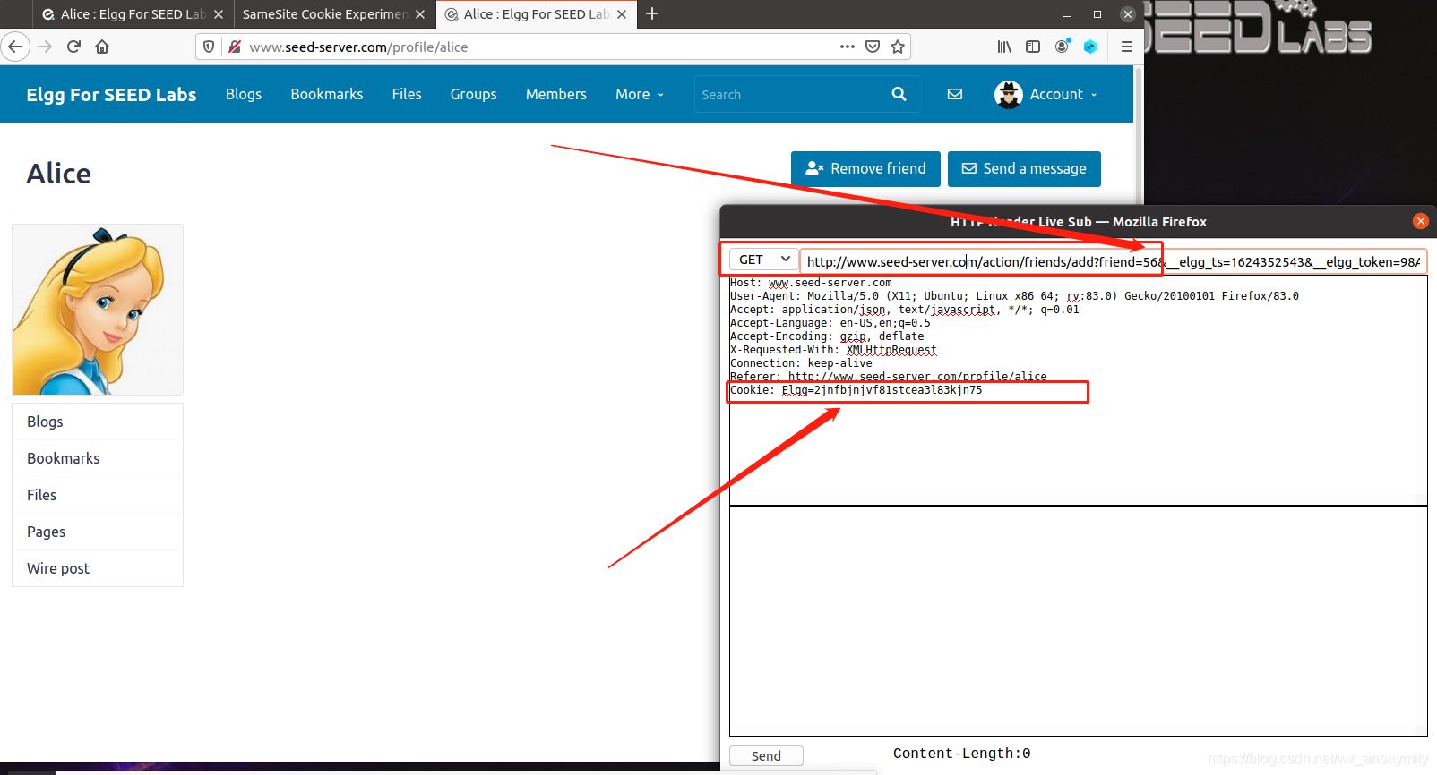Open Bookmarks in the top navigation
Screen dimensions: 1437x775
click(x=327, y=94)
